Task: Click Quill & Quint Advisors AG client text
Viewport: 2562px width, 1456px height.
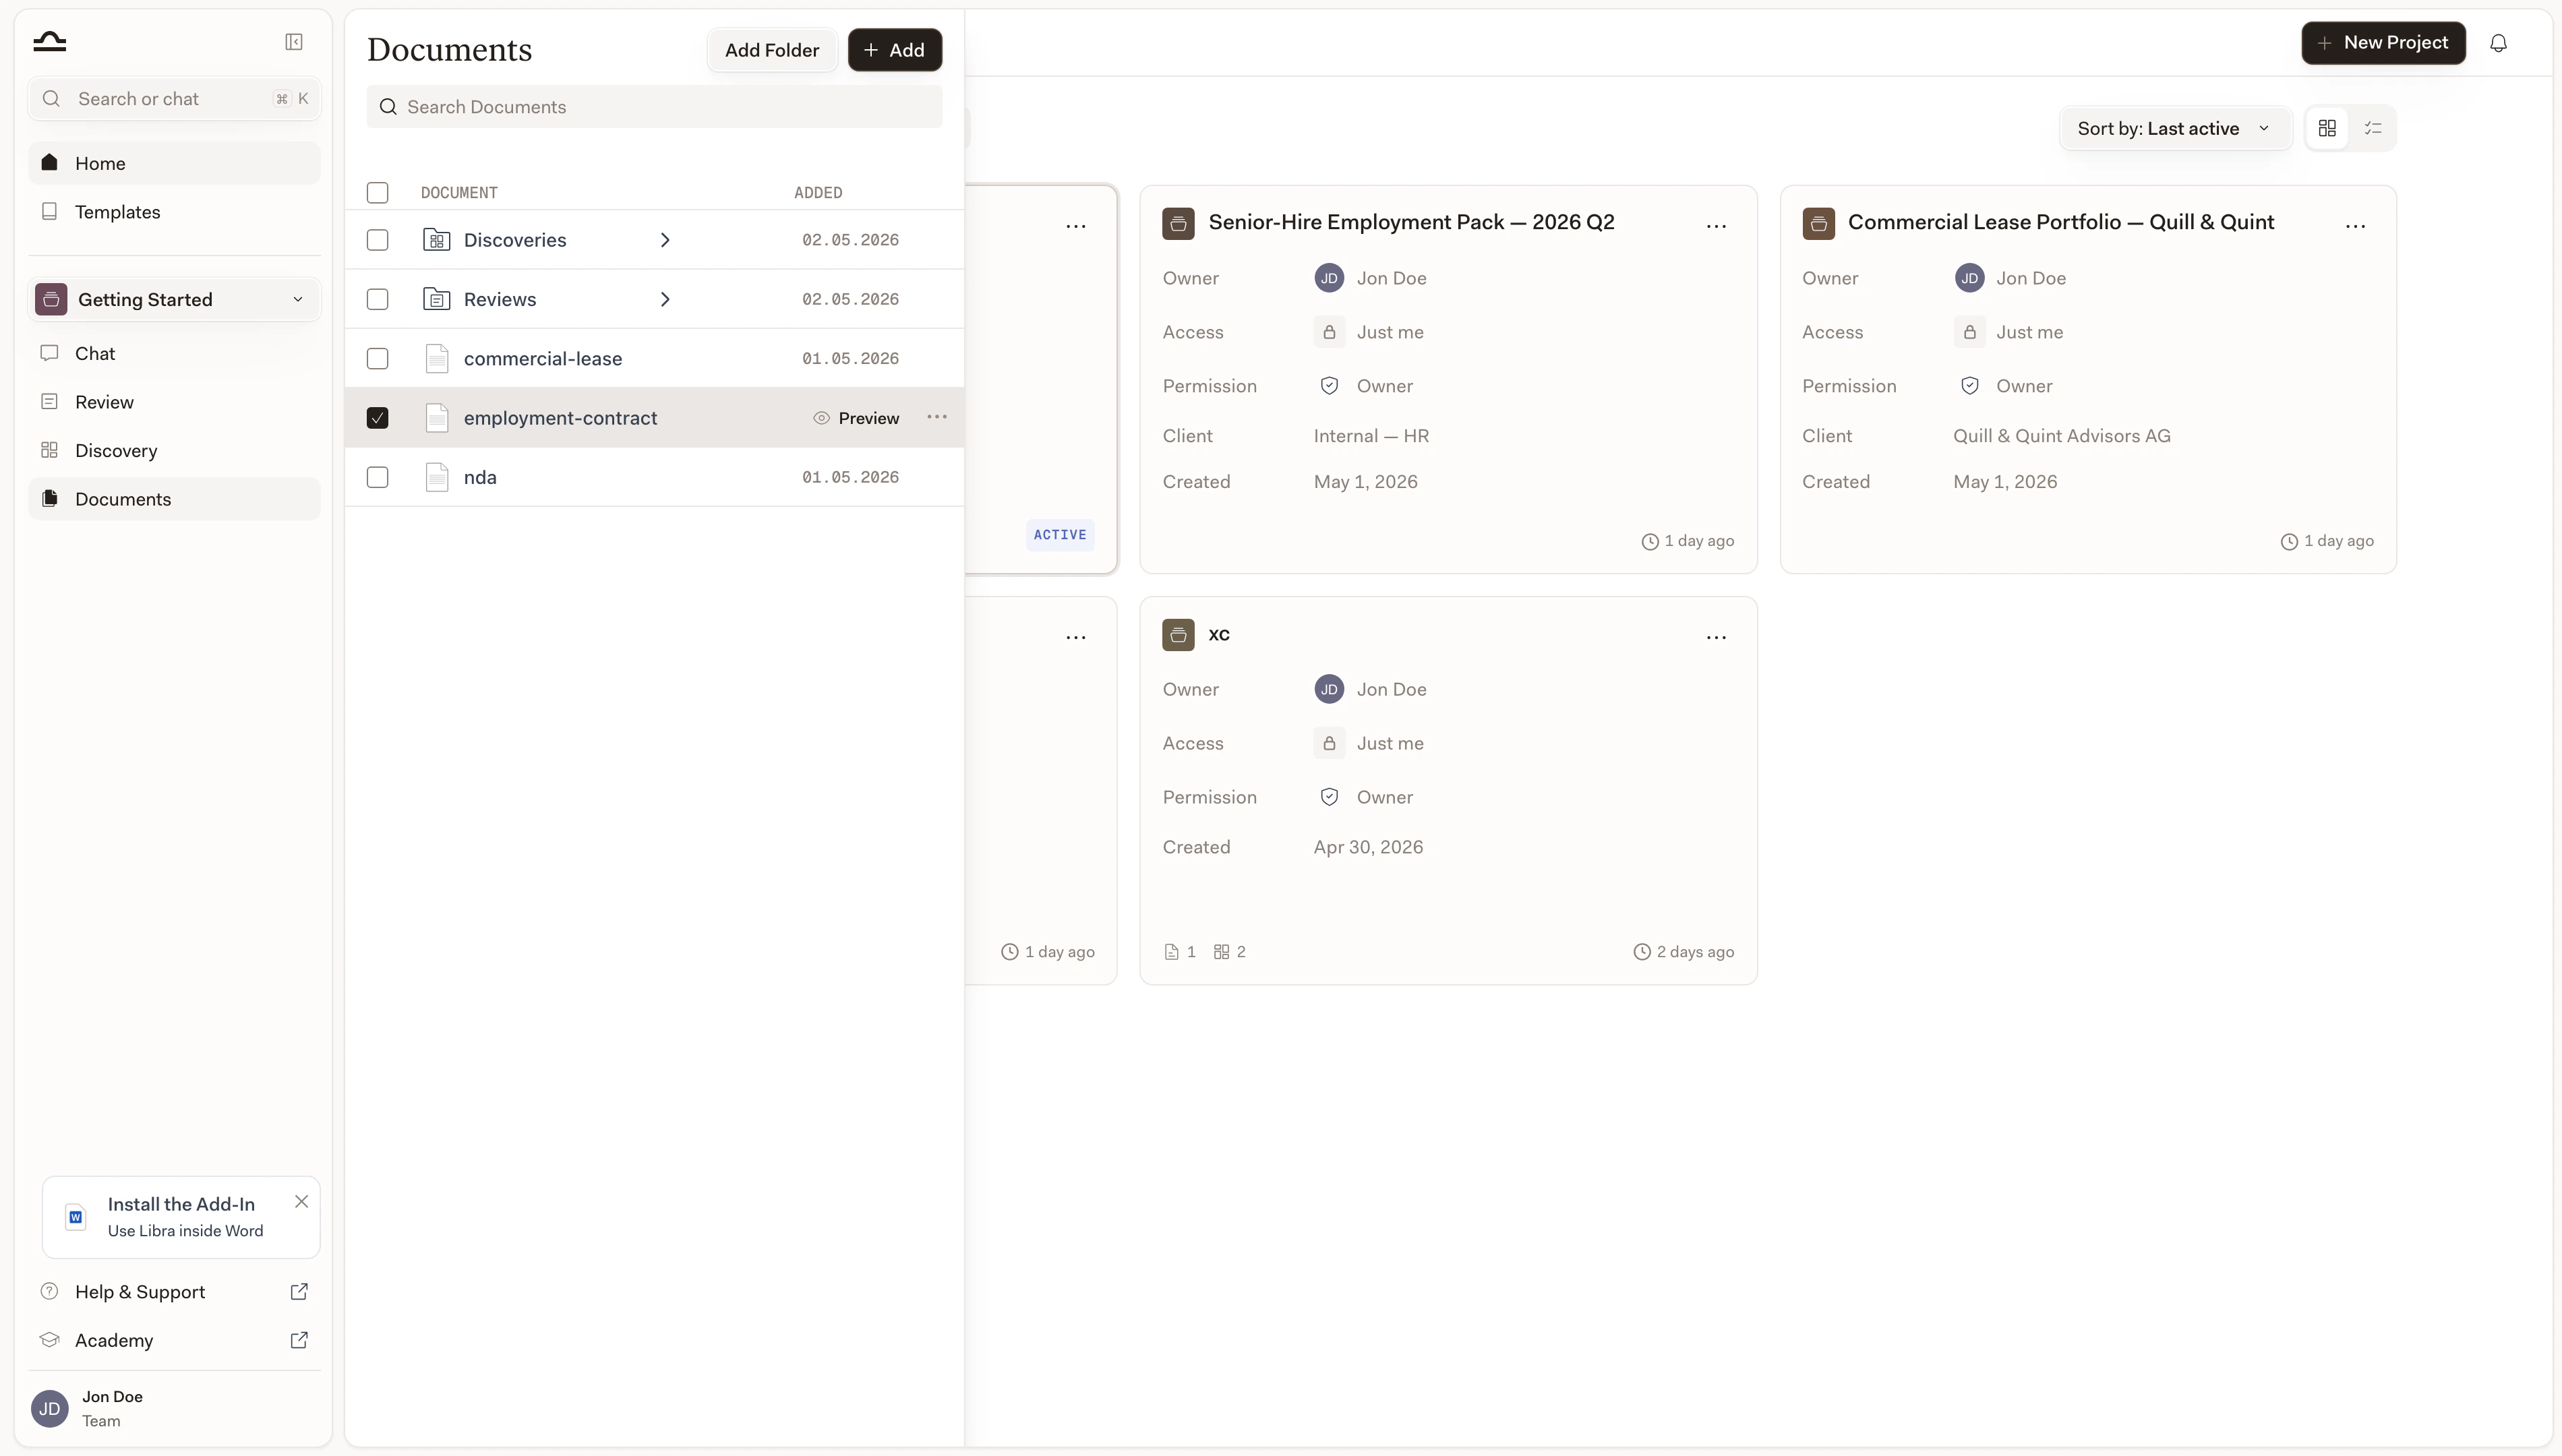Action: pyautogui.click(x=2061, y=436)
